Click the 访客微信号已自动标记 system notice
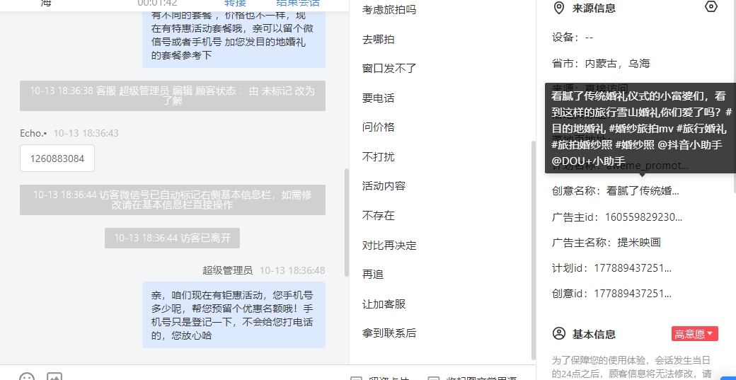The image size is (736, 380). coord(172,200)
